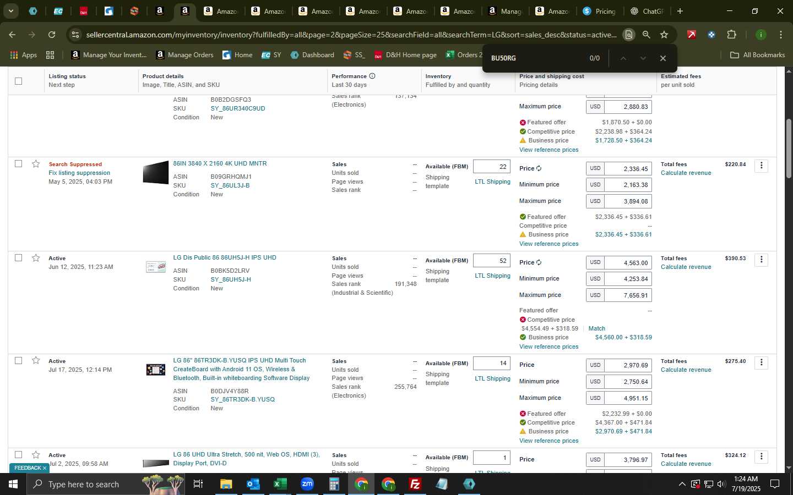This screenshot has width=793, height=495.
Task: Click price refresh icon for LG Dis Public listing
Action: (539, 263)
